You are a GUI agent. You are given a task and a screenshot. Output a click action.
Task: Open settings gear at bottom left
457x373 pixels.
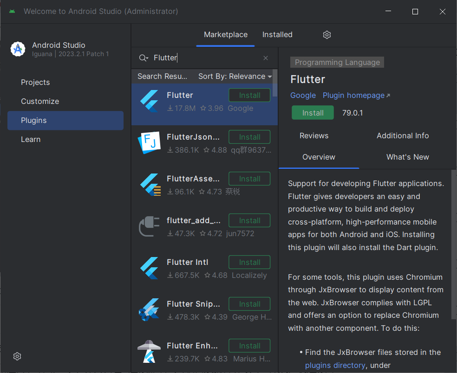17,356
